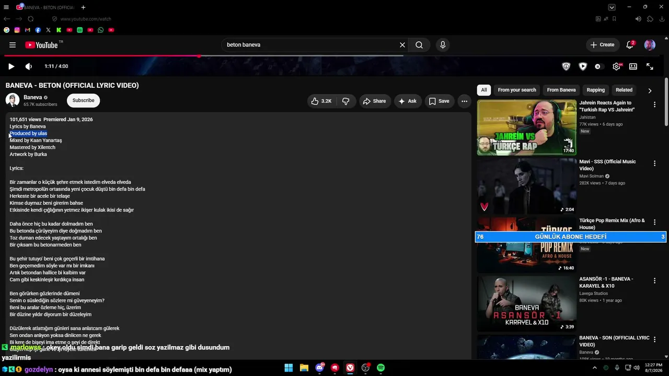This screenshot has width=669, height=376.
Task: Open options for BANEVA - SON video
Action: (x=654, y=339)
